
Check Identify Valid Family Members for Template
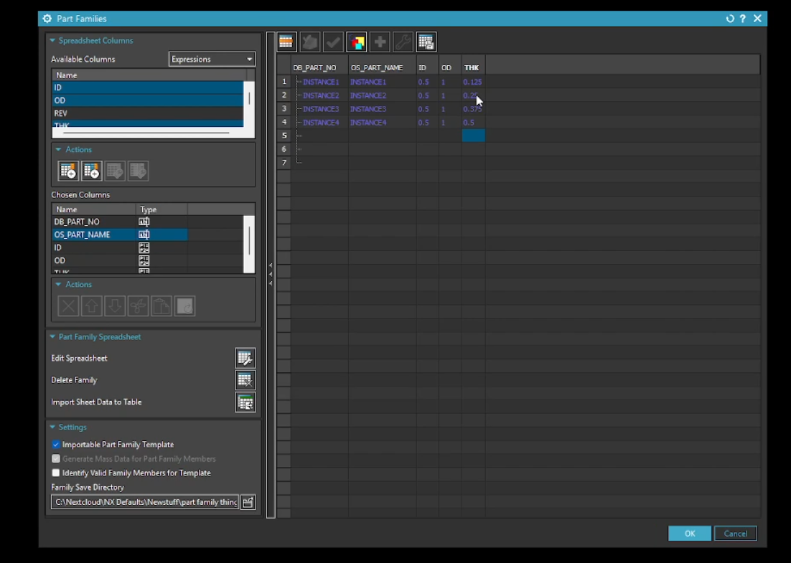[x=56, y=473]
